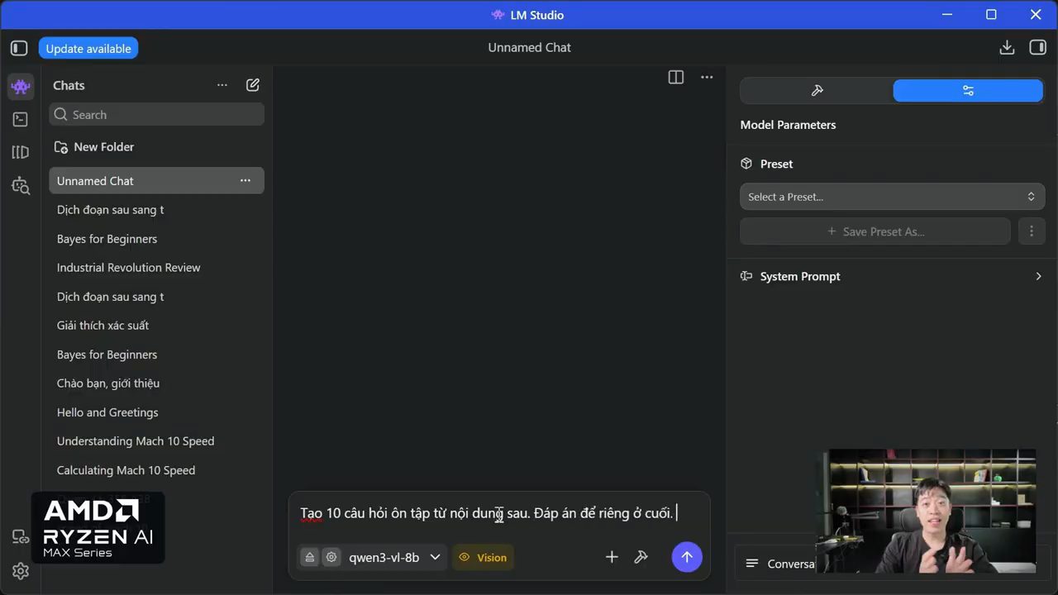Open the Hello and Greetings chat
This screenshot has height=595, width=1058.
point(107,412)
